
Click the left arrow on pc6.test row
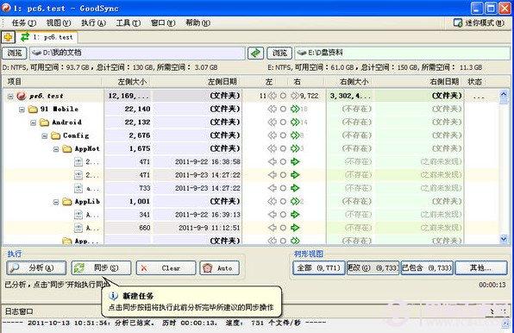pos(272,96)
